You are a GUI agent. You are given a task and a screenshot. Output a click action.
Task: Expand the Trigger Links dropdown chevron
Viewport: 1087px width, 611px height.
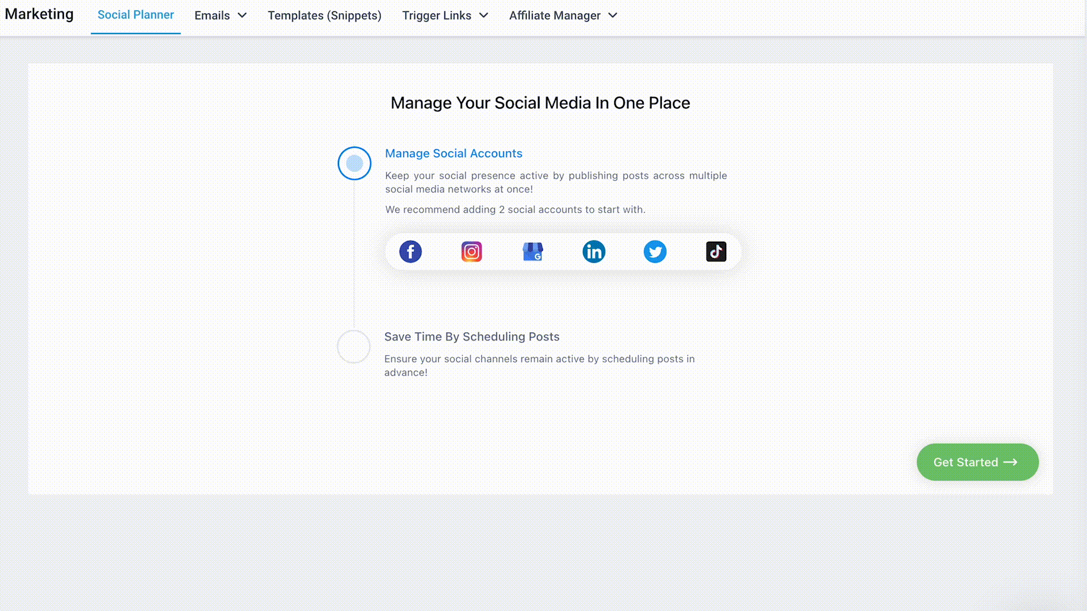click(483, 15)
